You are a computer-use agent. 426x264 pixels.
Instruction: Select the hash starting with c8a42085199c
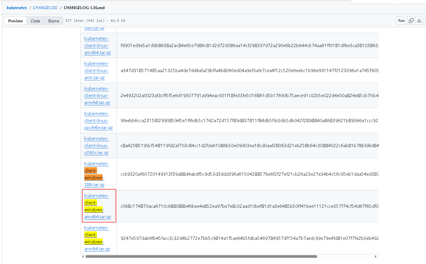coord(249,146)
